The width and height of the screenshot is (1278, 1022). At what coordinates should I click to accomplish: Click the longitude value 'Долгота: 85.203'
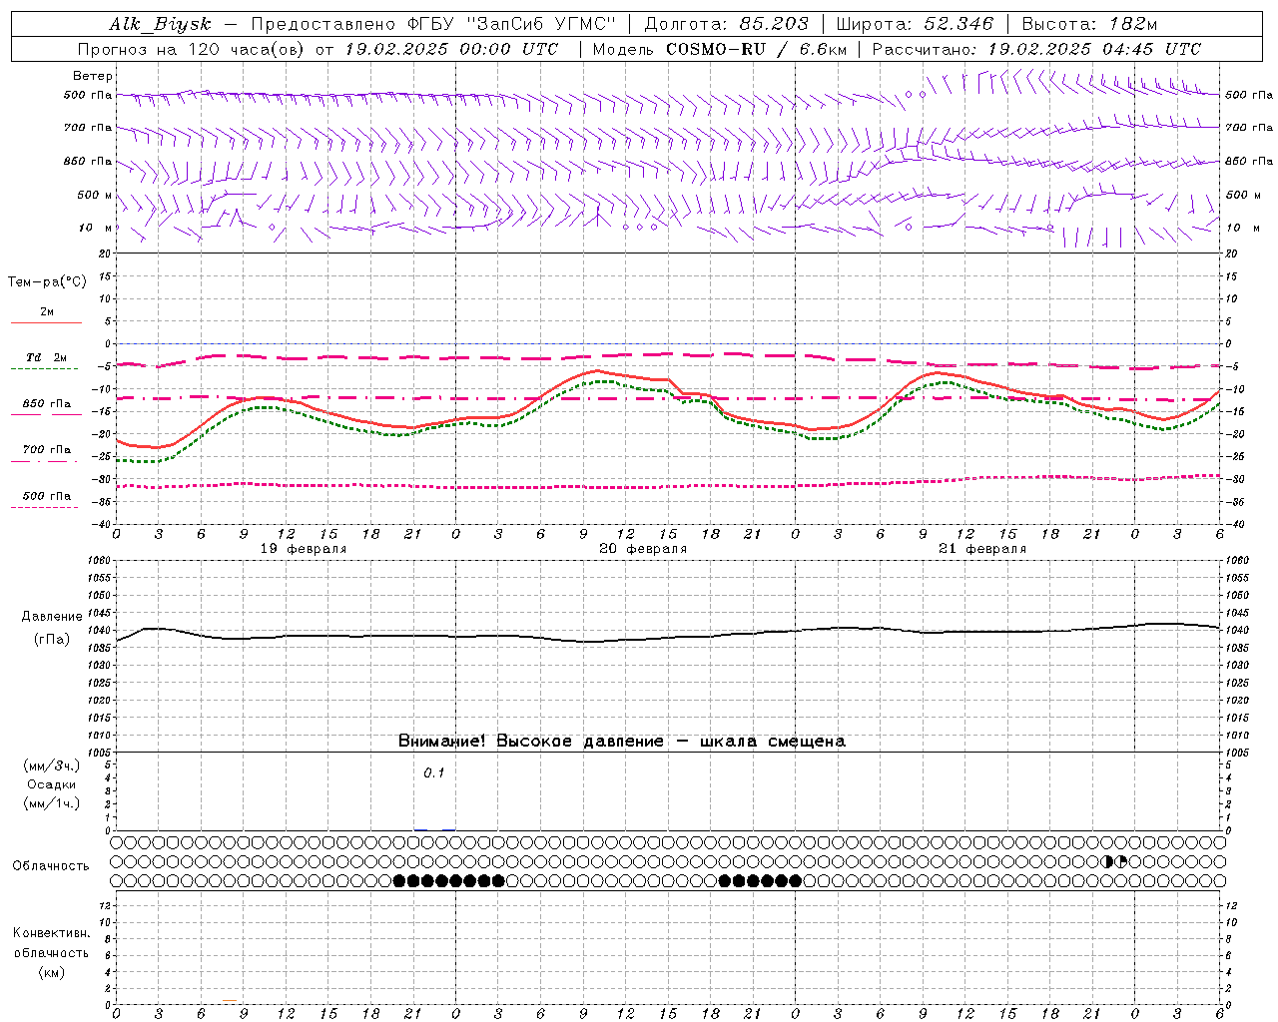[x=726, y=24]
